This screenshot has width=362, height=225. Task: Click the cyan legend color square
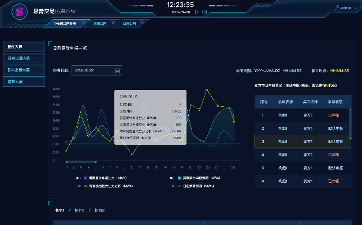point(179,178)
